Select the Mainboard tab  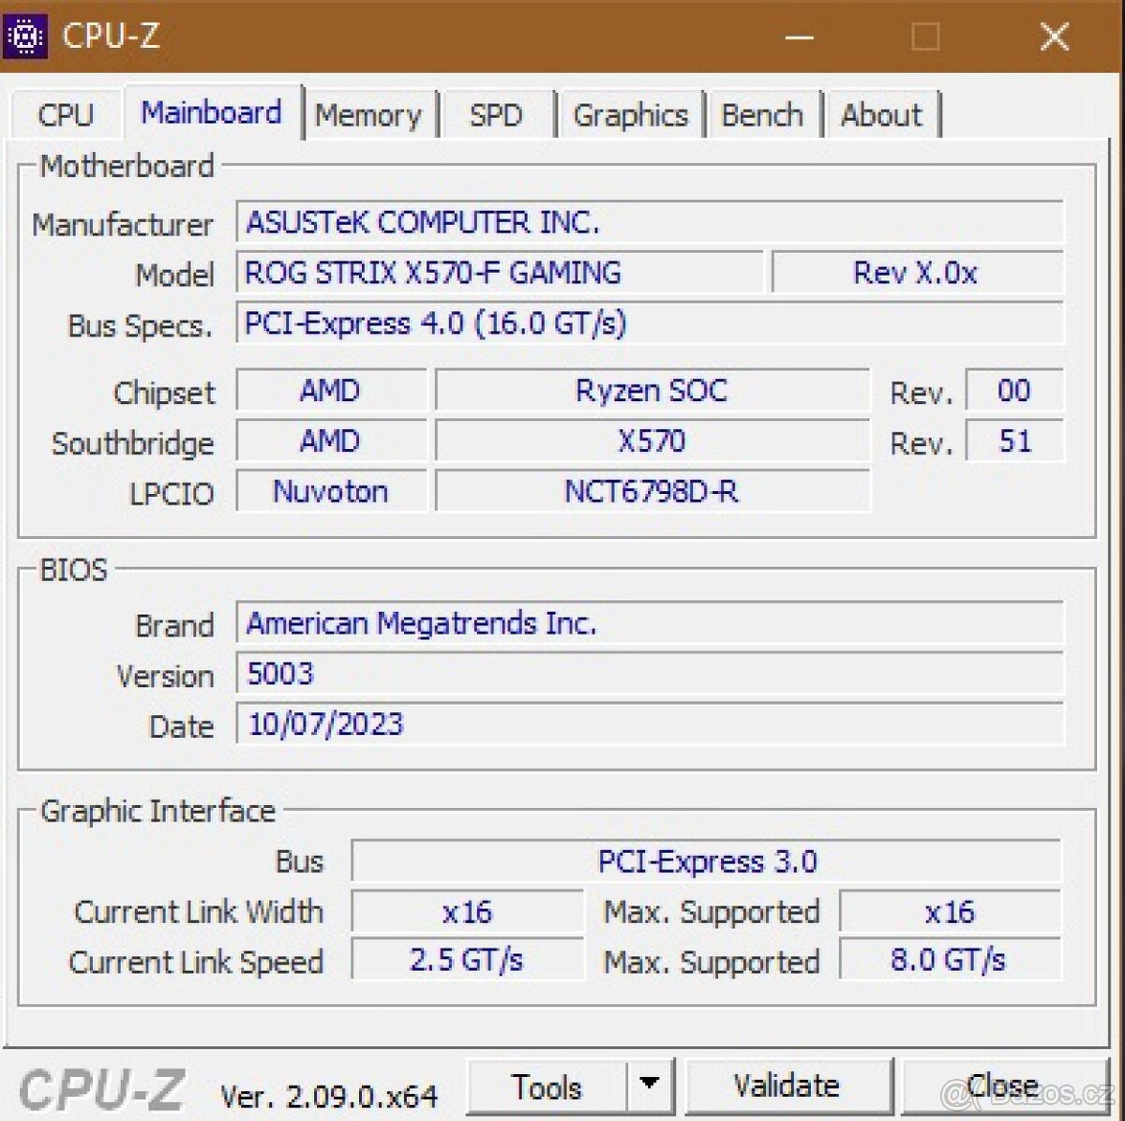212,112
